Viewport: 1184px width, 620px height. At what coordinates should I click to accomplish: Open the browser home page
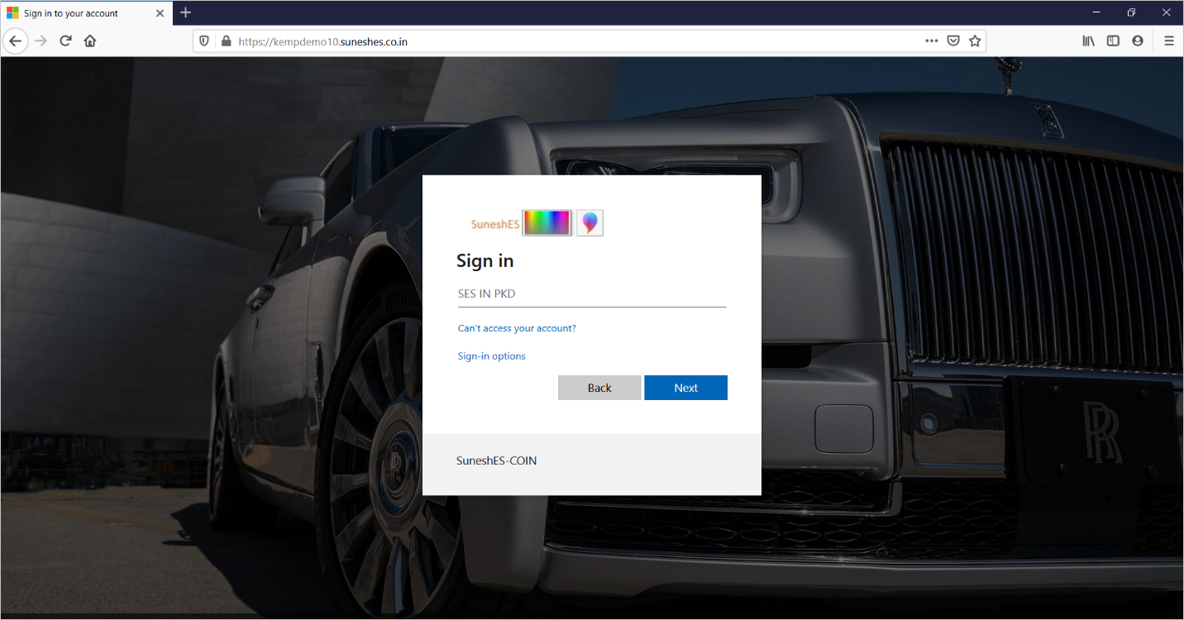pos(89,40)
